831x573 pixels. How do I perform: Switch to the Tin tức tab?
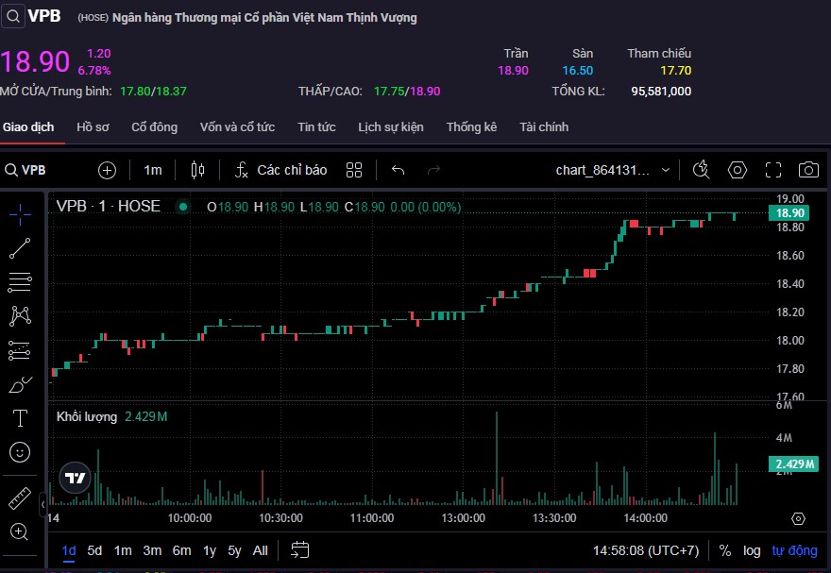click(316, 126)
